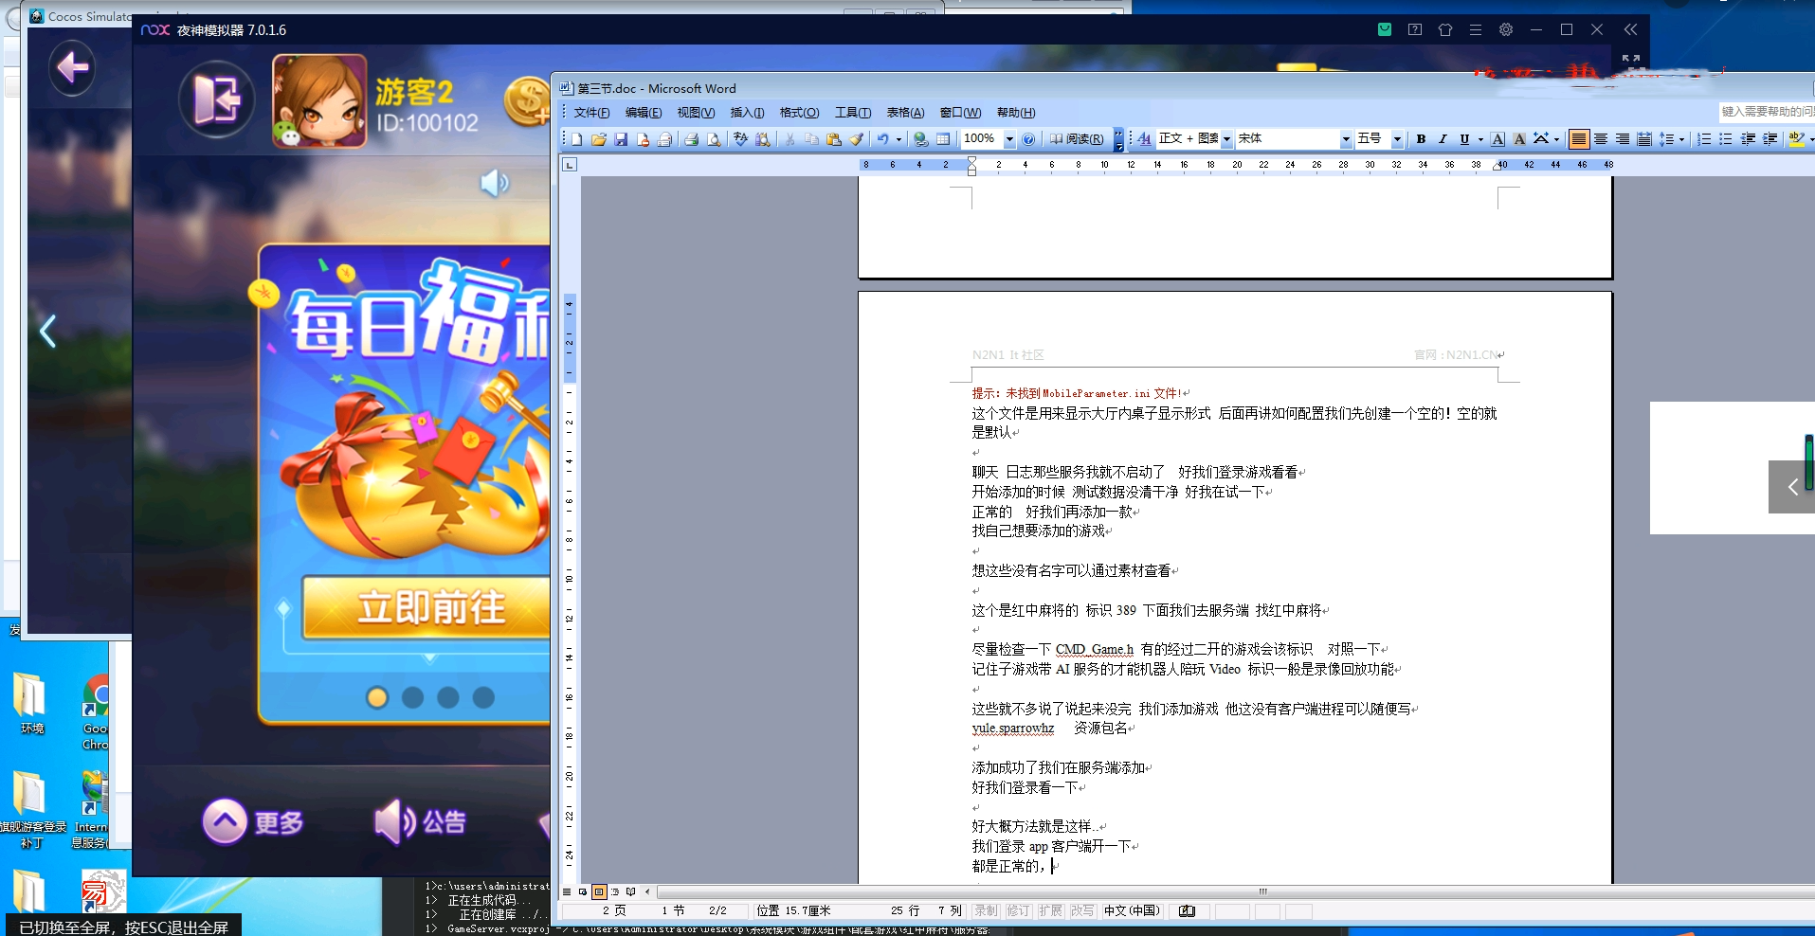Open the 宋体 font name dropdown

[1345, 139]
